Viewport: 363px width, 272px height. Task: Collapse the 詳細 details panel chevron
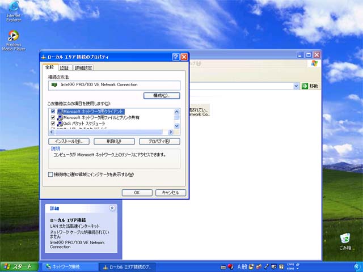click(x=112, y=208)
